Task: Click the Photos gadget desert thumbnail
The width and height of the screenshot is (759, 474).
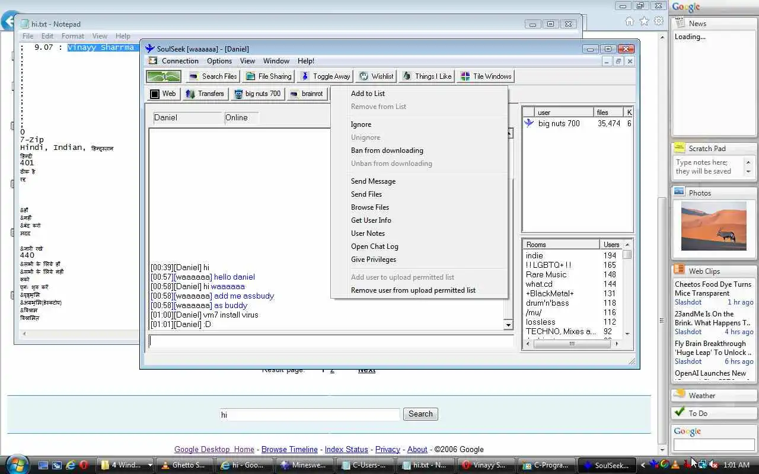Action: pos(714,226)
